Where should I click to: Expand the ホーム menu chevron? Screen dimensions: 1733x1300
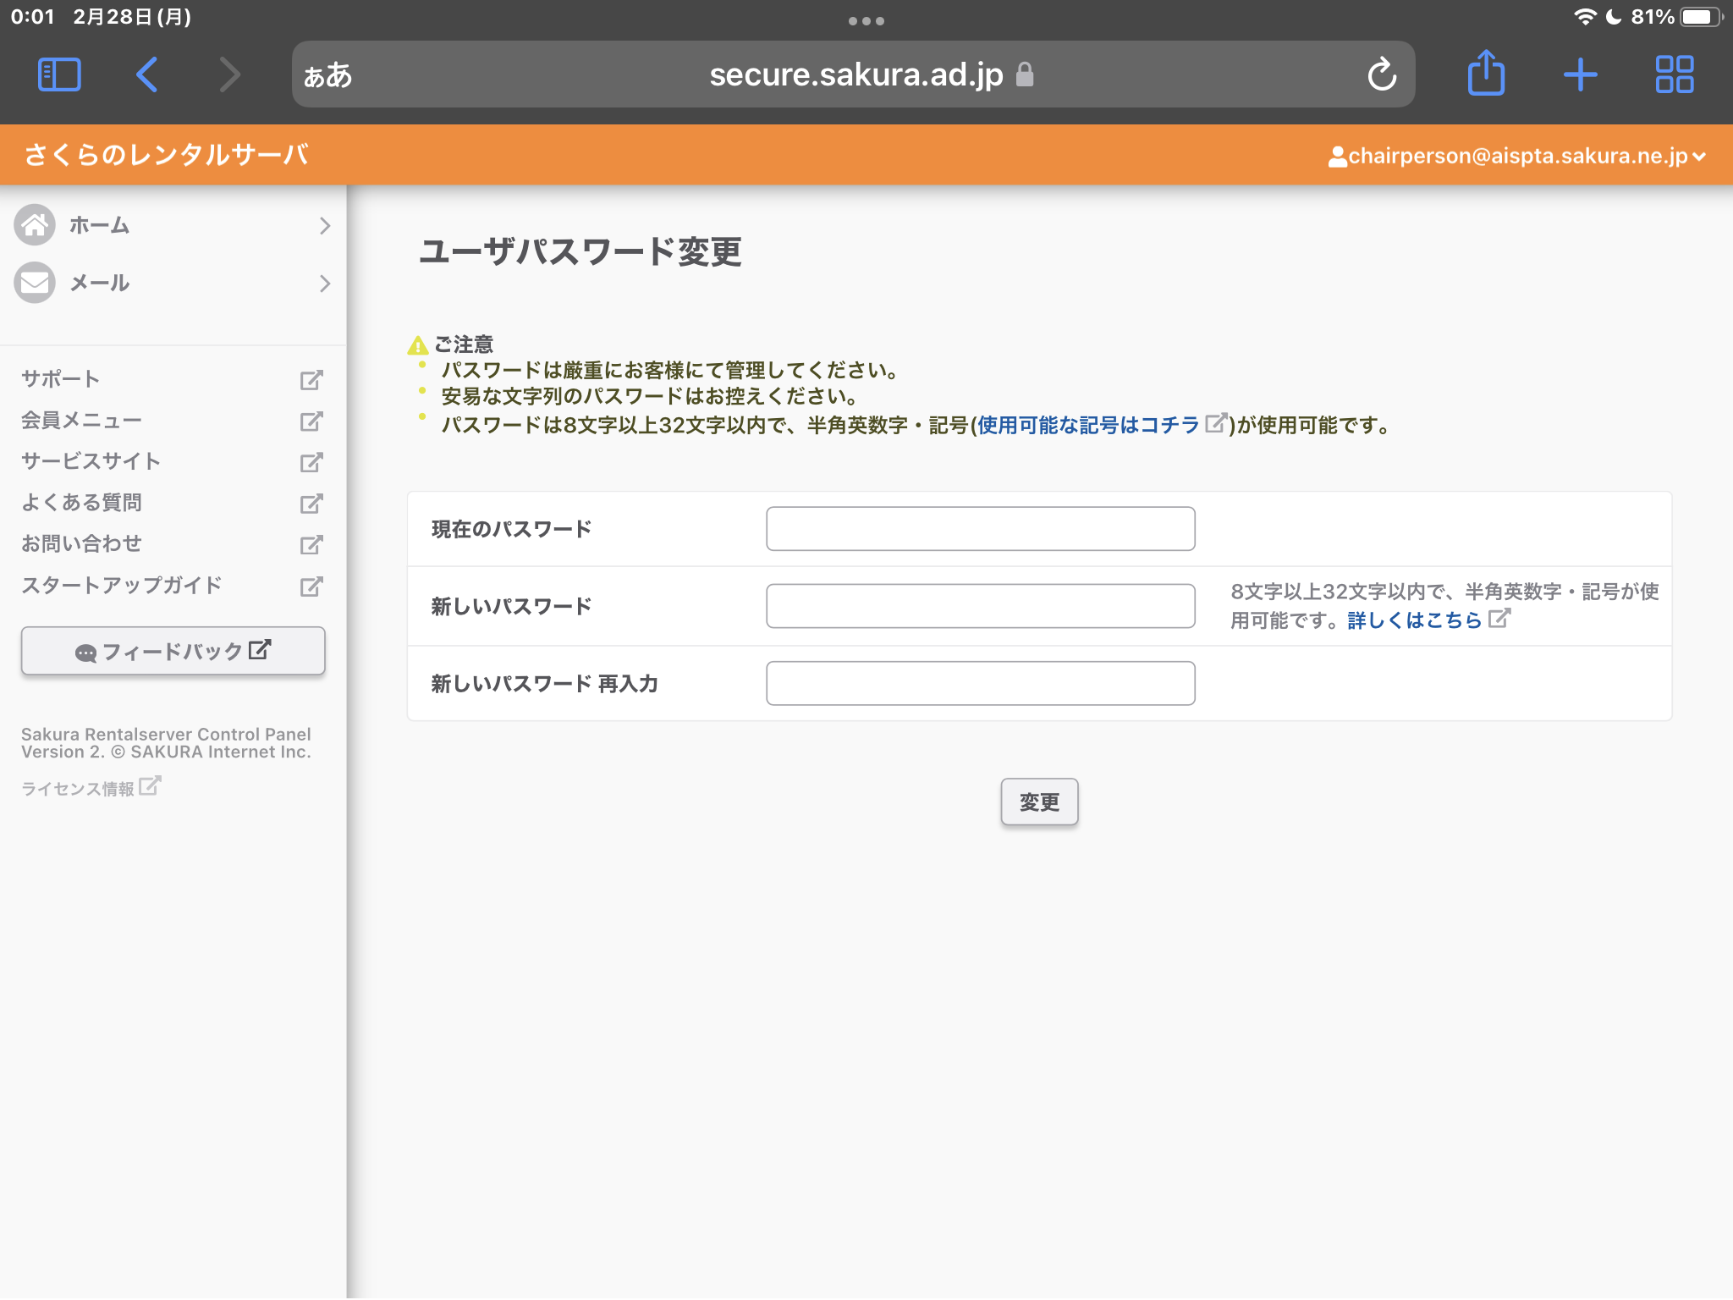click(x=325, y=225)
